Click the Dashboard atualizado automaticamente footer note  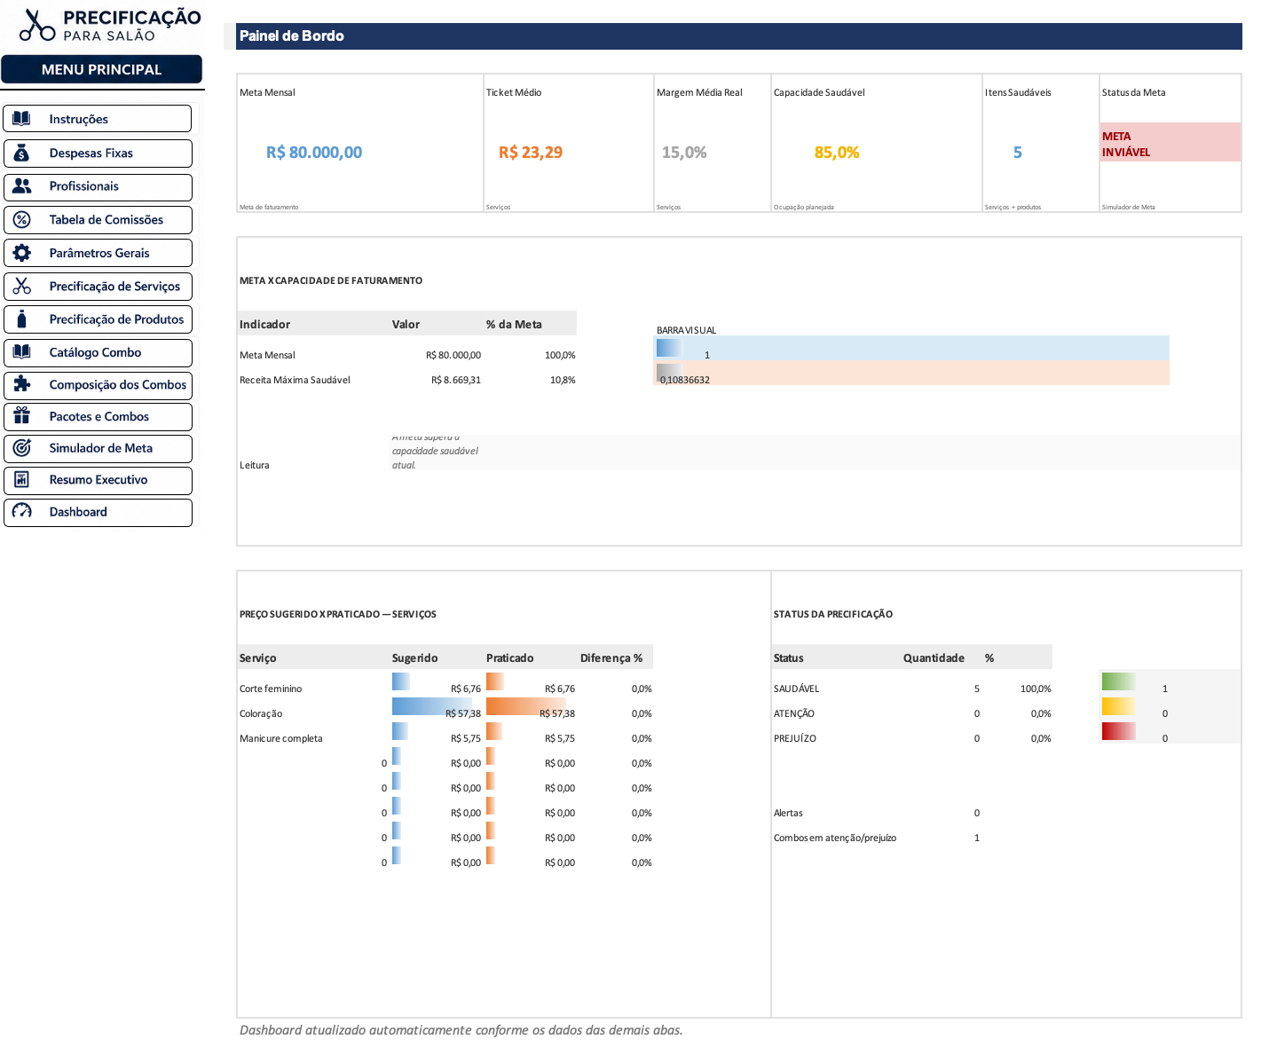(461, 1030)
